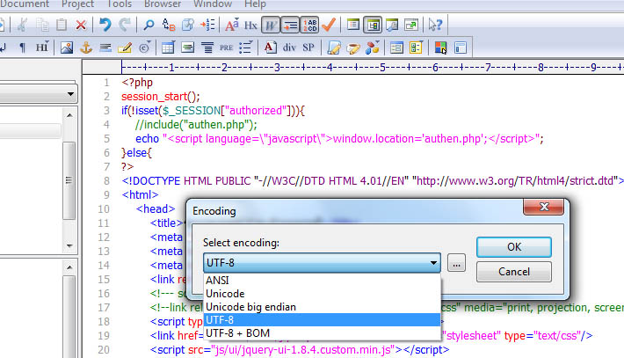
Task: Click the pencil HTML comment icon
Action: point(125,47)
